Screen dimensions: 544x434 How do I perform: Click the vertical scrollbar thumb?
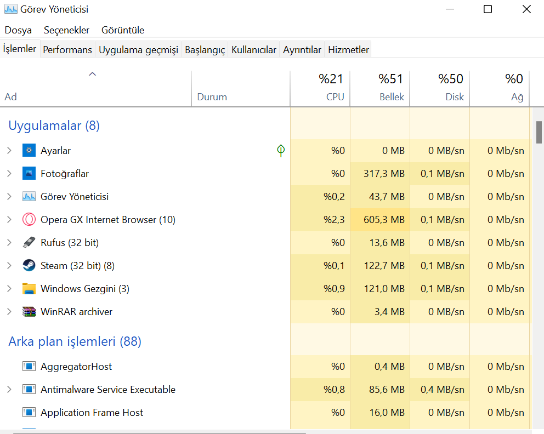(539, 132)
